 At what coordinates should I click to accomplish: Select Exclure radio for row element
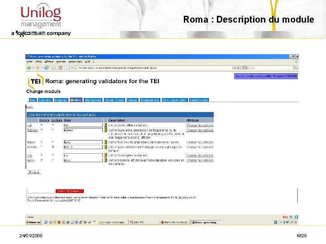pyautogui.click(x=53, y=155)
